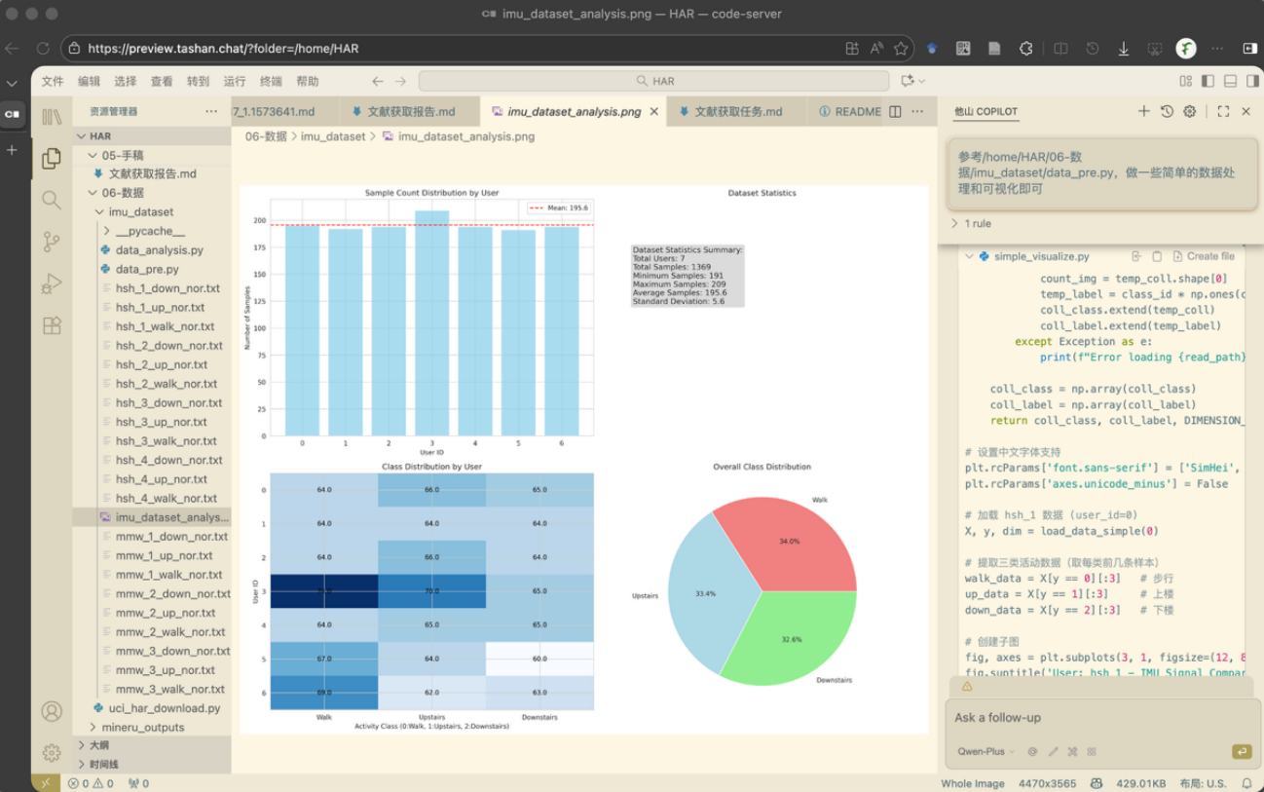Toggle the primary sidebar layout button
Viewport: 1264px width, 792px height.
1208,81
